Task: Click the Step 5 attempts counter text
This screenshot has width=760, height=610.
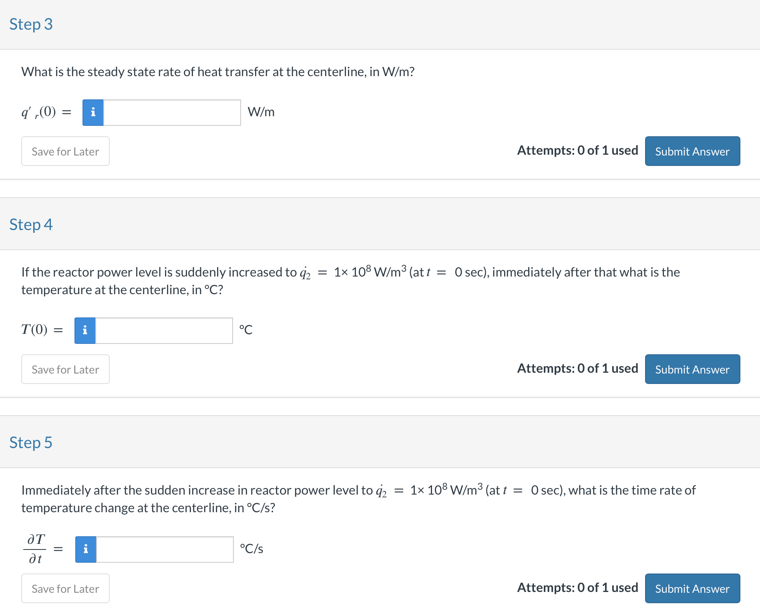Action: click(577, 588)
